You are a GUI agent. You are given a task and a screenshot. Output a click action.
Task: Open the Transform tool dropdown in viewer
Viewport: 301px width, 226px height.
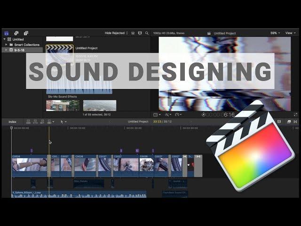(x=157, y=115)
